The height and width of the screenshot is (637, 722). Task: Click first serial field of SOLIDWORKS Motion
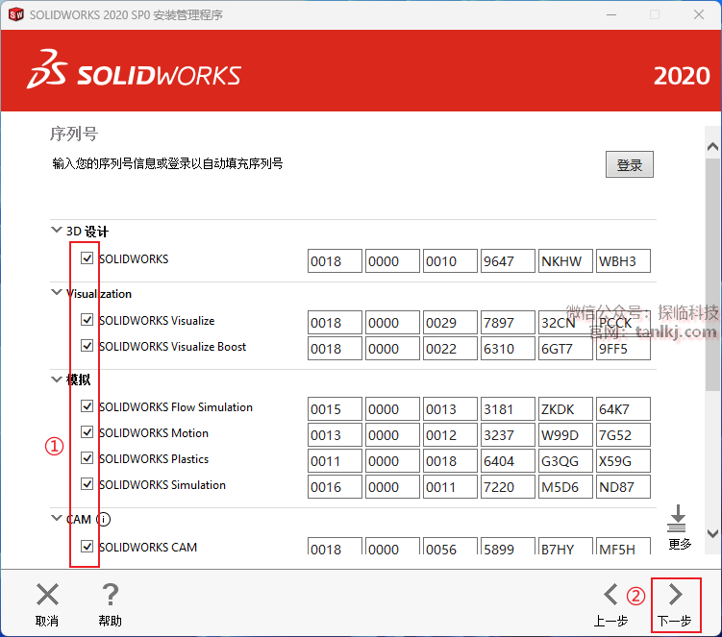[335, 434]
